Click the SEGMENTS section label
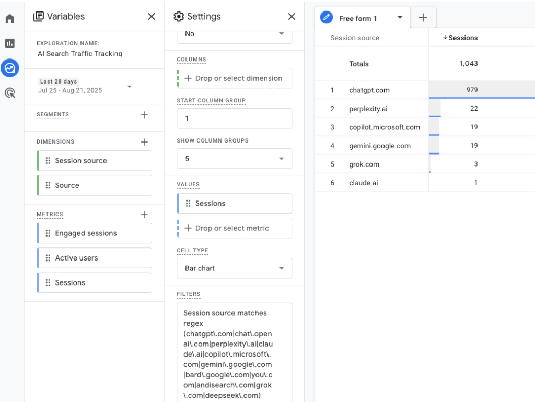The width and height of the screenshot is (535, 402). [53, 114]
